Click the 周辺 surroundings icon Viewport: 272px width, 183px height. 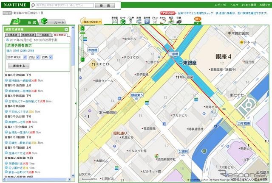(171, 21)
